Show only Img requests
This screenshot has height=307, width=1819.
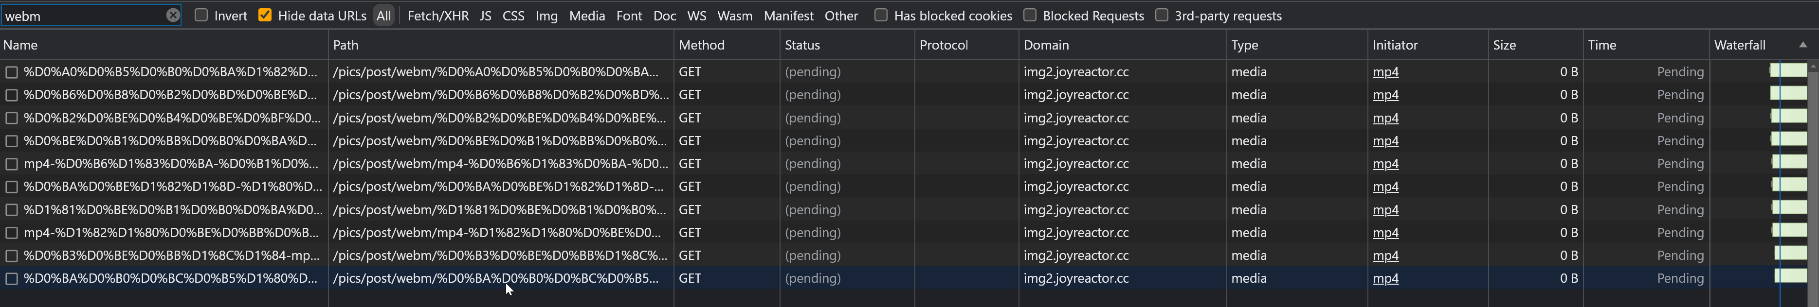546,16
